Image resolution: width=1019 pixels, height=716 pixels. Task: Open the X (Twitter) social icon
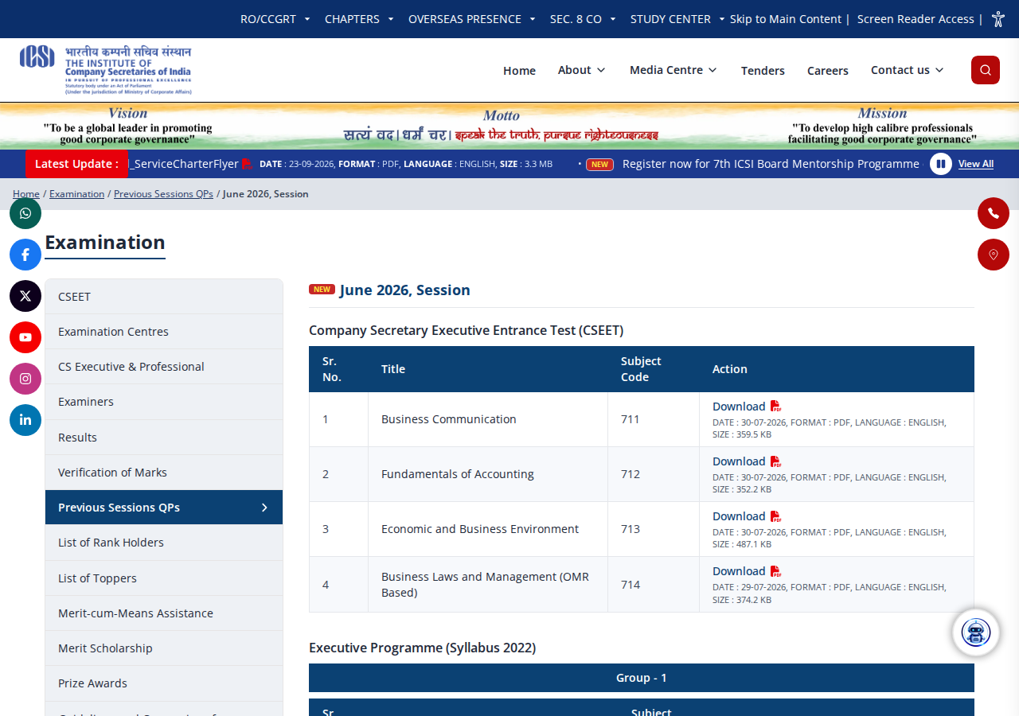click(25, 296)
